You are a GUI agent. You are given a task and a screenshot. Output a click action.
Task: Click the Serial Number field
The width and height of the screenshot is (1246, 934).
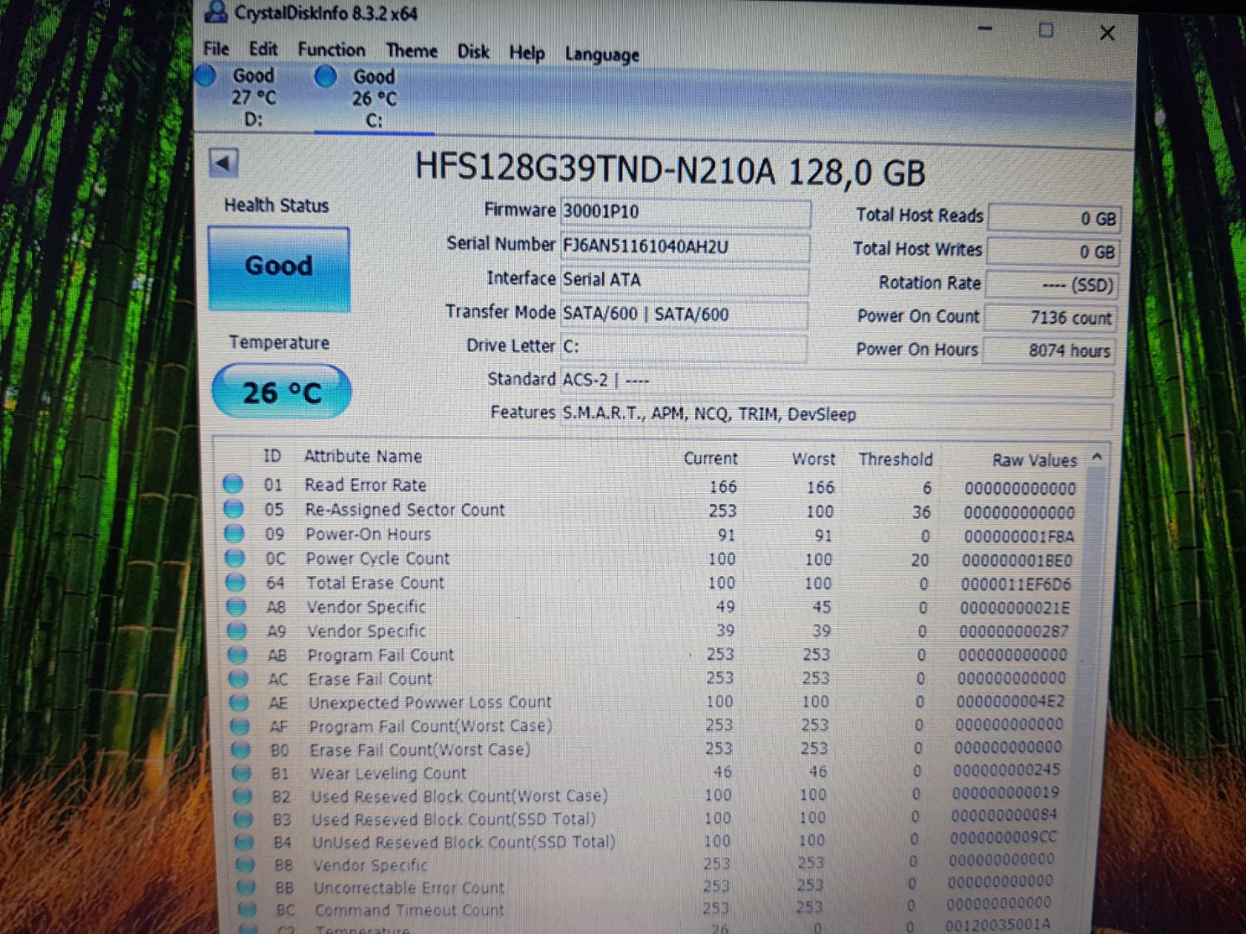click(x=685, y=248)
